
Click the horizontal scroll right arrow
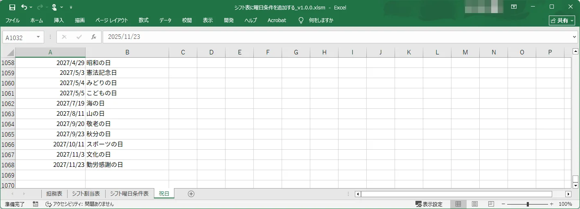tap(568, 194)
